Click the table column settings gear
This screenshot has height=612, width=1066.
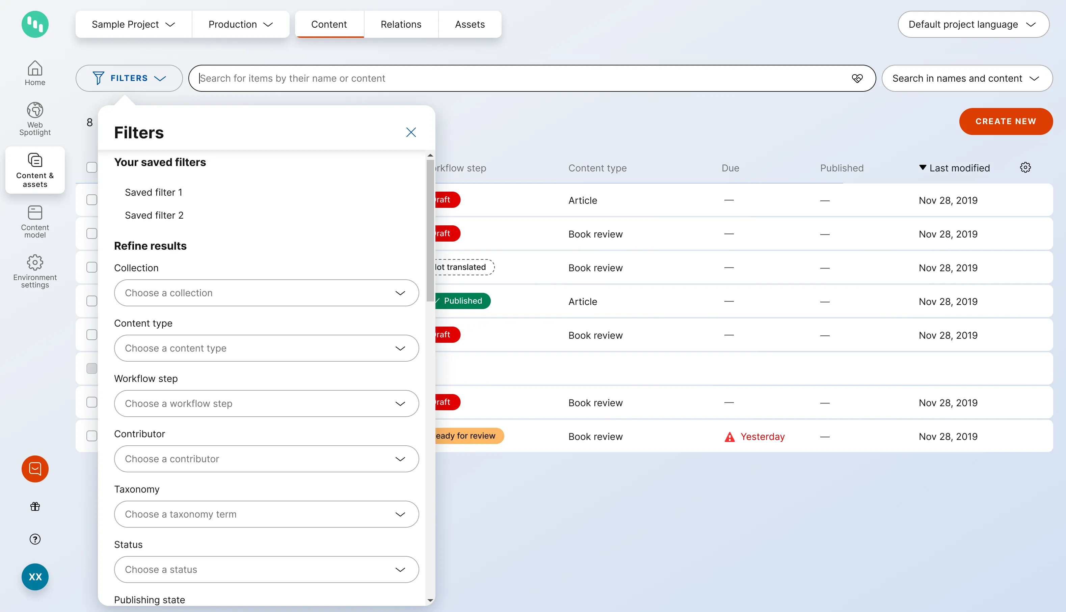point(1025,168)
